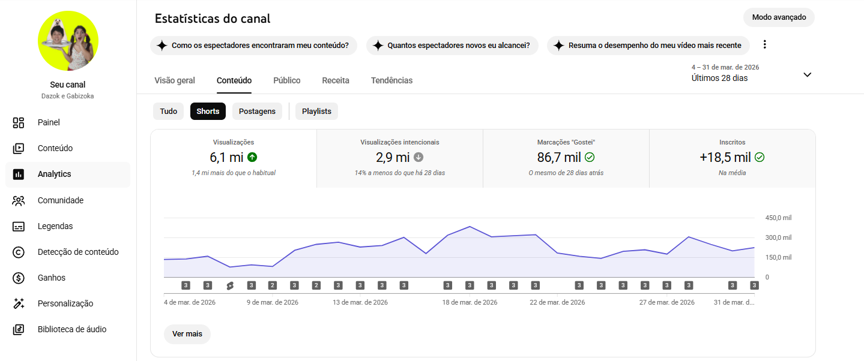Open Ganhos dollar sign icon

[19, 278]
